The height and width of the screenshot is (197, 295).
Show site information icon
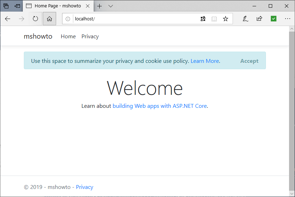click(x=68, y=19)
